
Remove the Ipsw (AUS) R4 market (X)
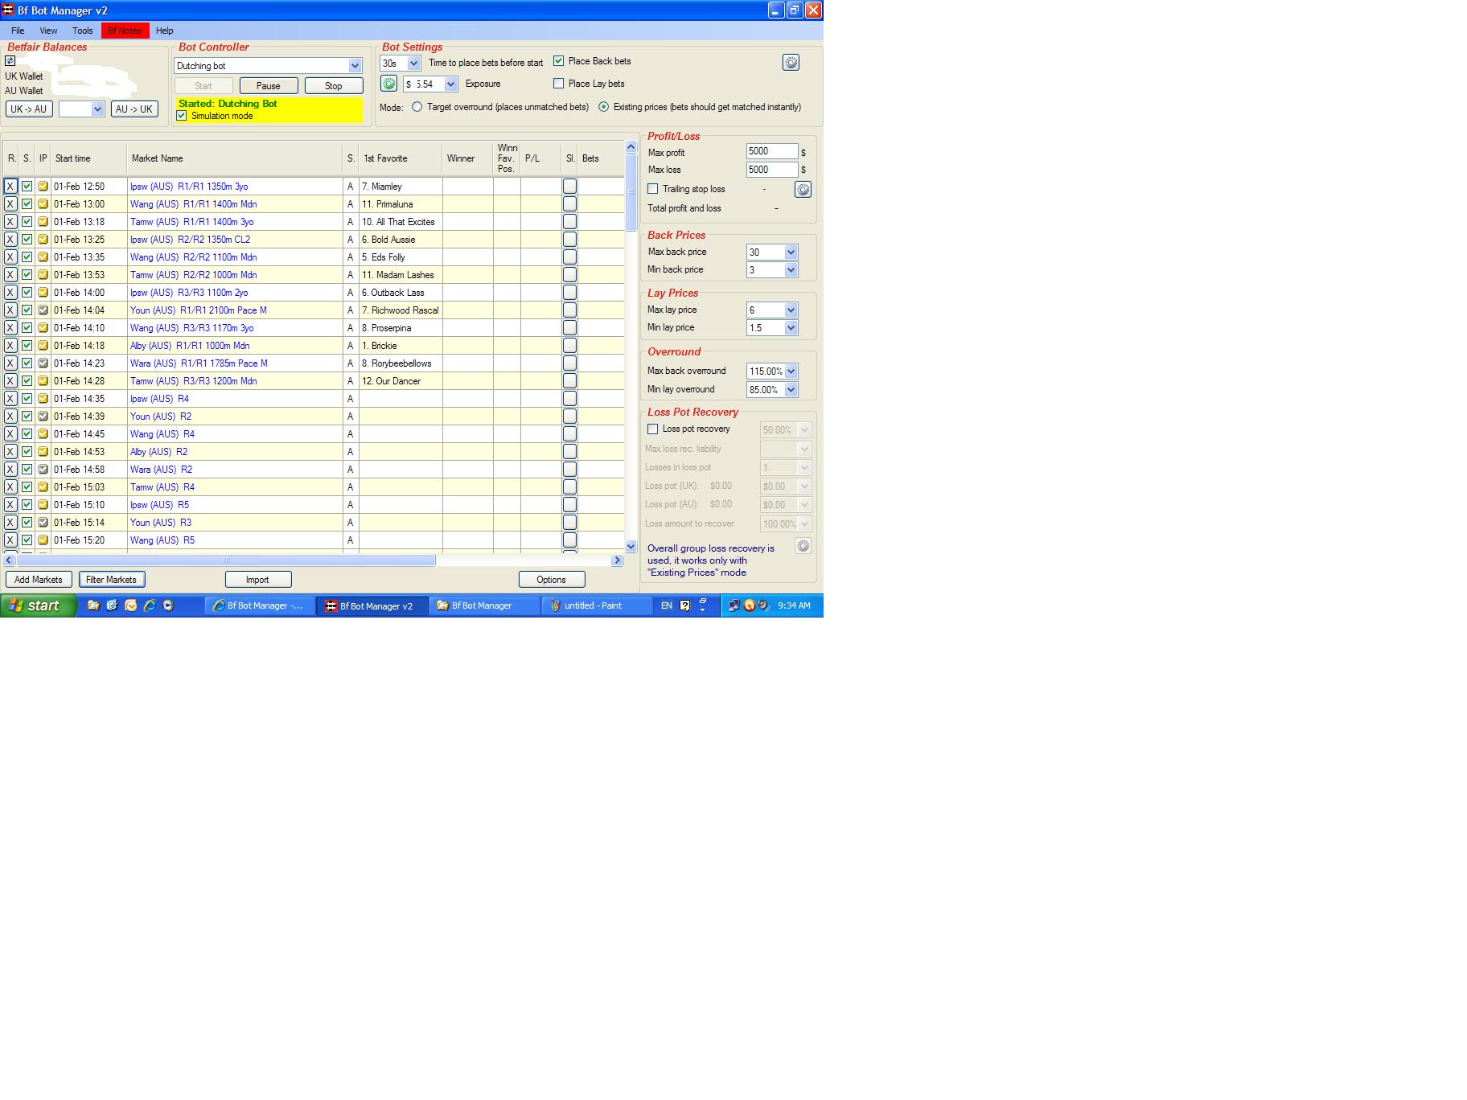point(10,399)
